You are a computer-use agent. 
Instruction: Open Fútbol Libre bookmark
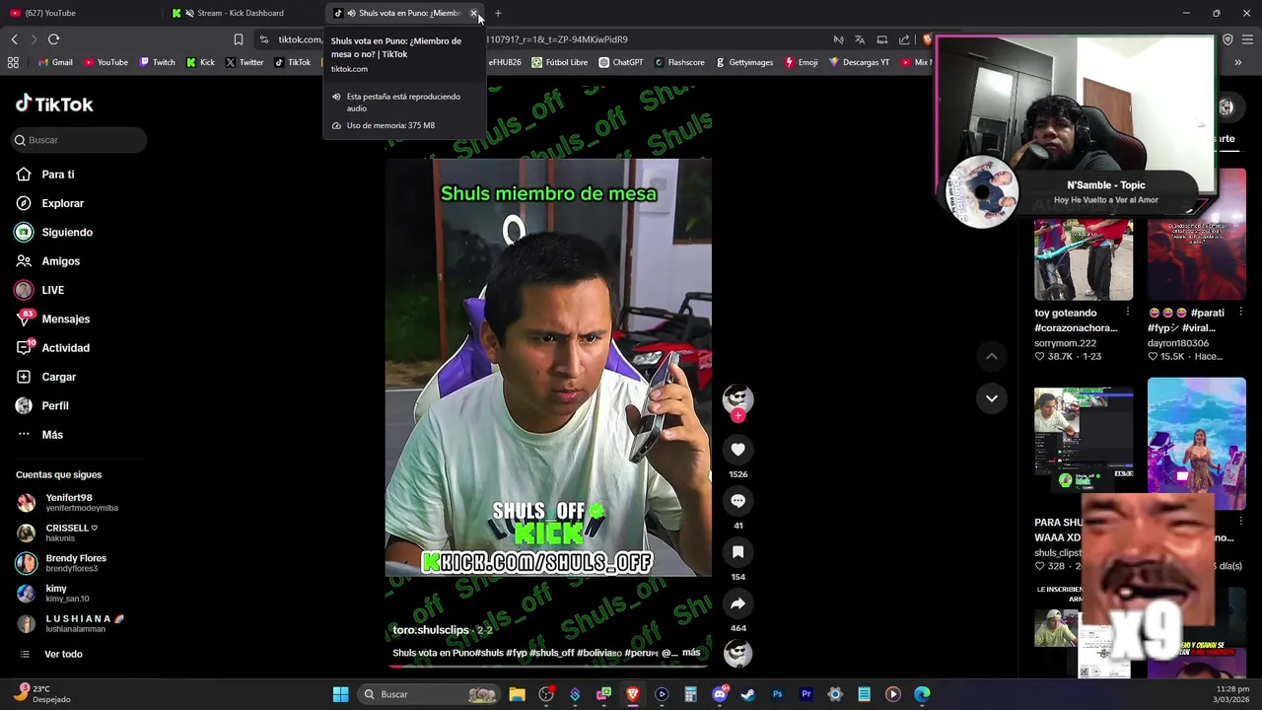[559, 62]
